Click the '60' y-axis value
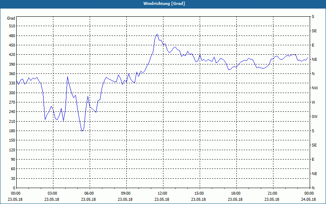This screenshot has height=204, width=326. pyautogui.click(x=13, y=169)
